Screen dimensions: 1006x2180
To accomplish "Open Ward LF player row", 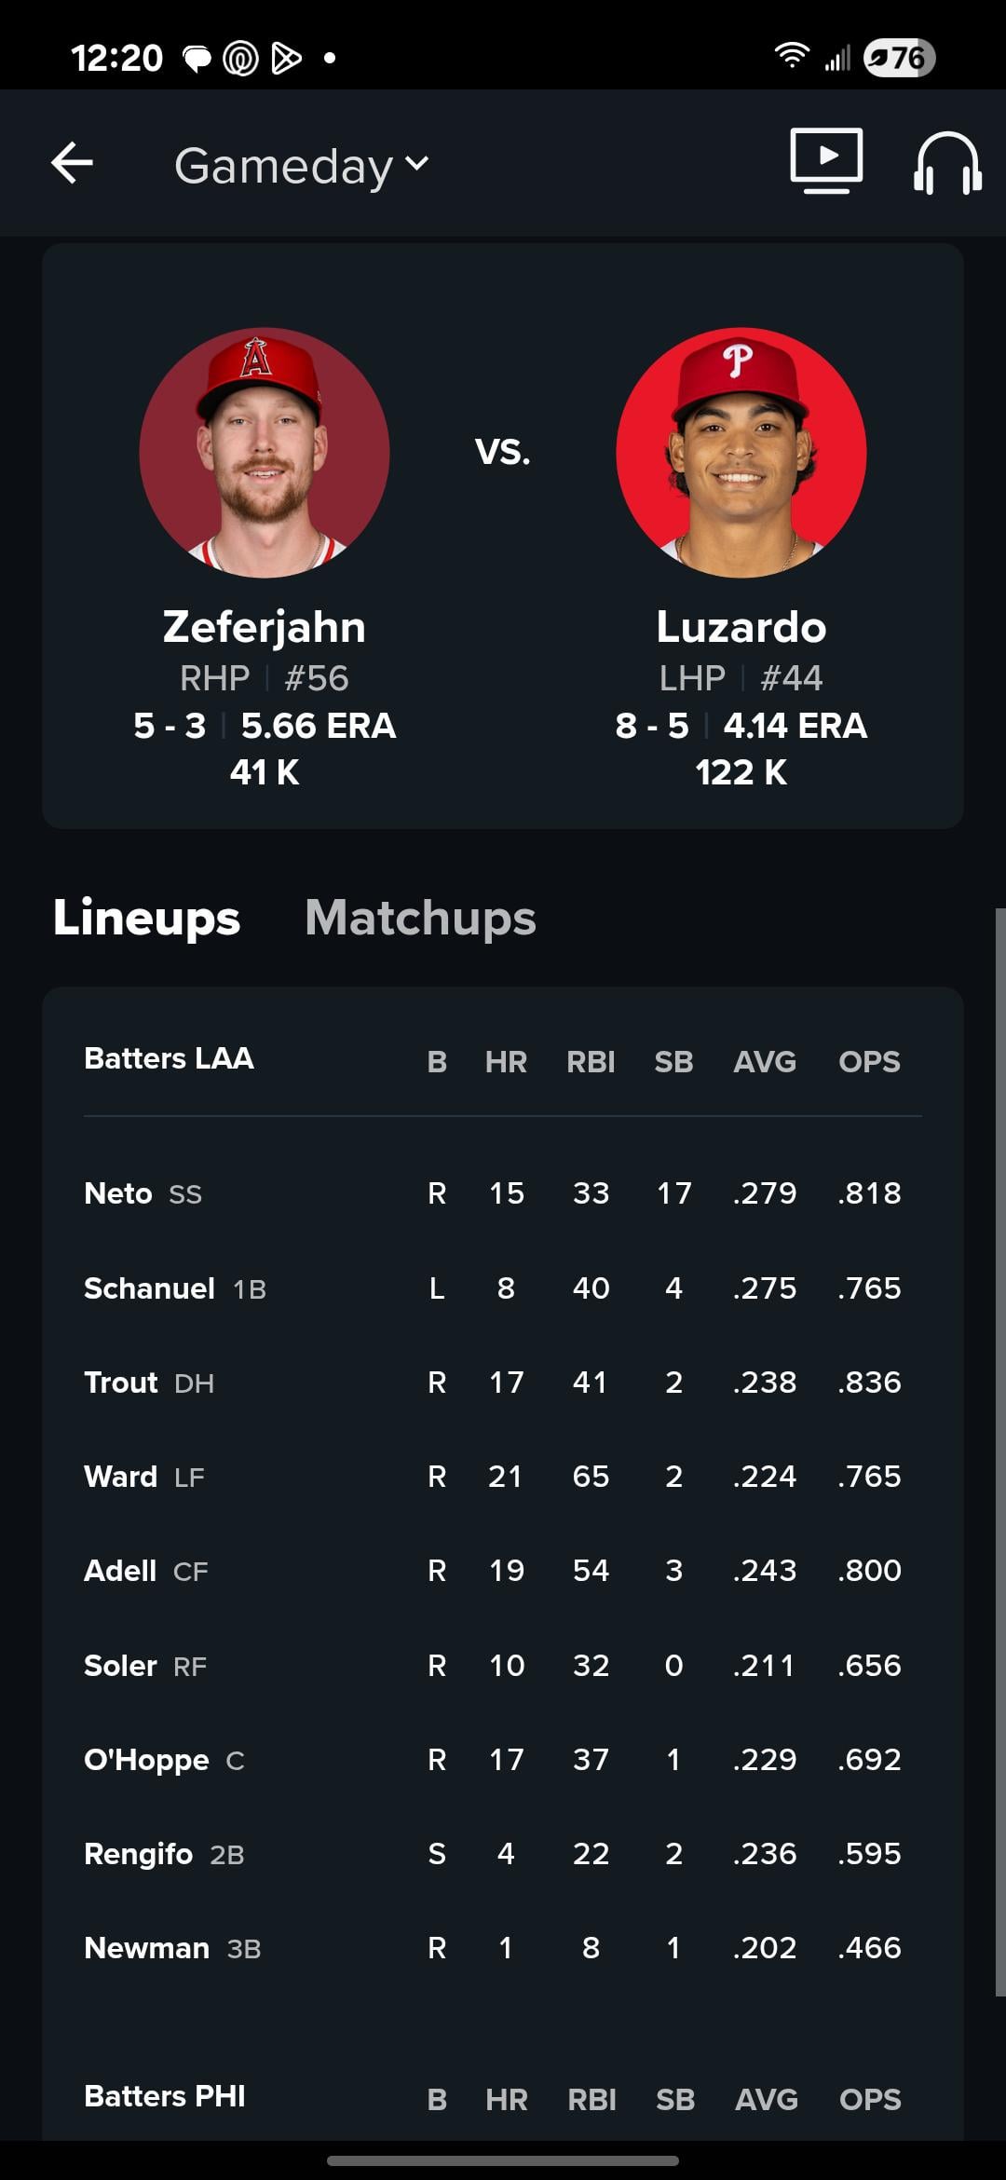I will click(x=144, y=1477).
